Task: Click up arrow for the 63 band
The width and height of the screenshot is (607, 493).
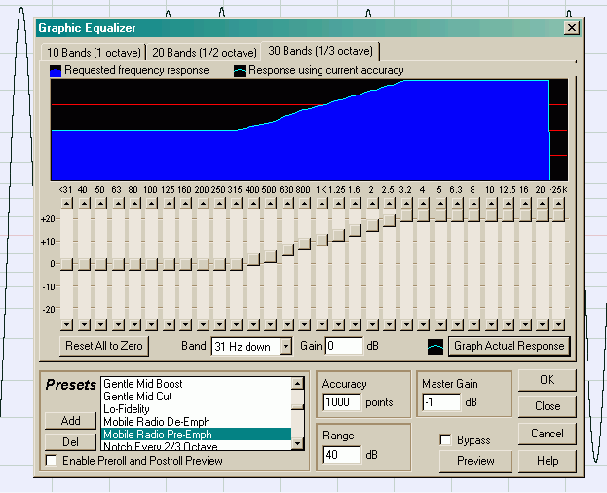Action: (118, 204)
